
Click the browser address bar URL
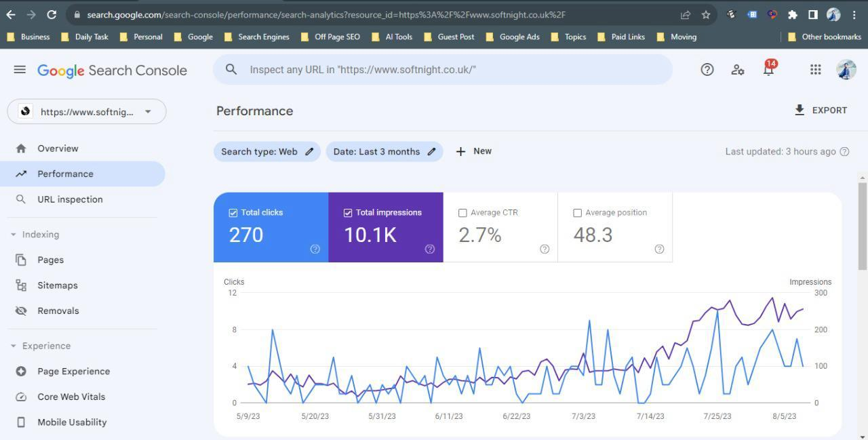point(326,14)
